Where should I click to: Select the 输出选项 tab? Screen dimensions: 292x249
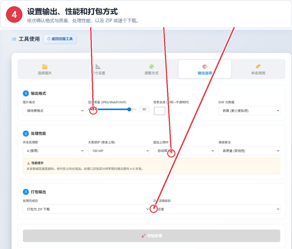coord(205,69)
